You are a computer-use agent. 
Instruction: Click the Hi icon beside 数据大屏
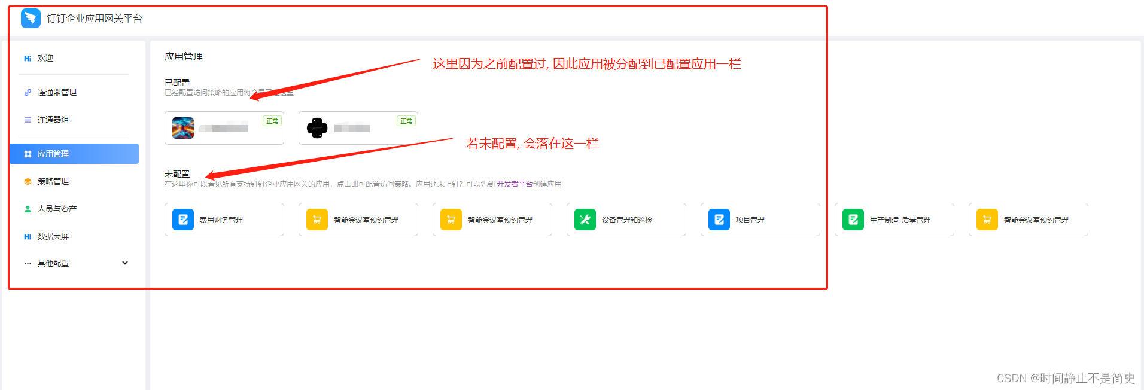pos(28,237)
